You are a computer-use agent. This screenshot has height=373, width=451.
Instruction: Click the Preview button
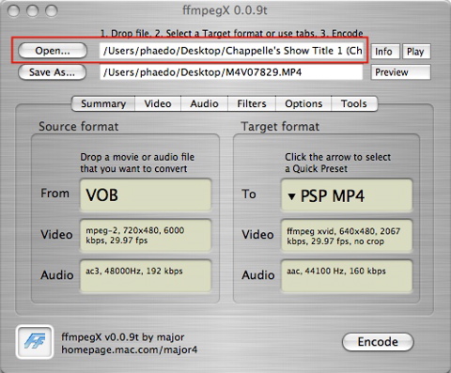tap(400, 72)
